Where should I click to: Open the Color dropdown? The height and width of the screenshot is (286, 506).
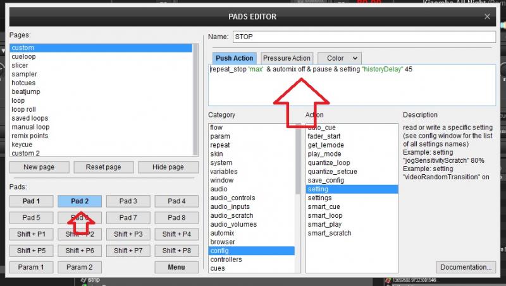click(x=339, y=58)
